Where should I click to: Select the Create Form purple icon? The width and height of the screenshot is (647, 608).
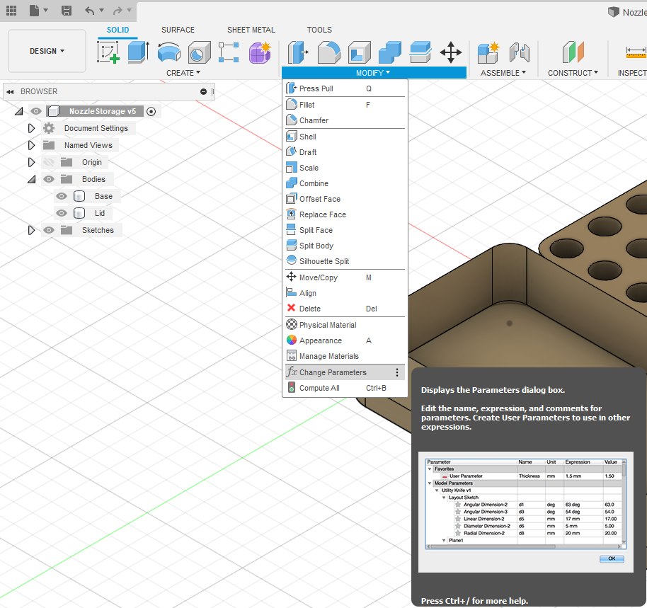(x=260, y=52)
